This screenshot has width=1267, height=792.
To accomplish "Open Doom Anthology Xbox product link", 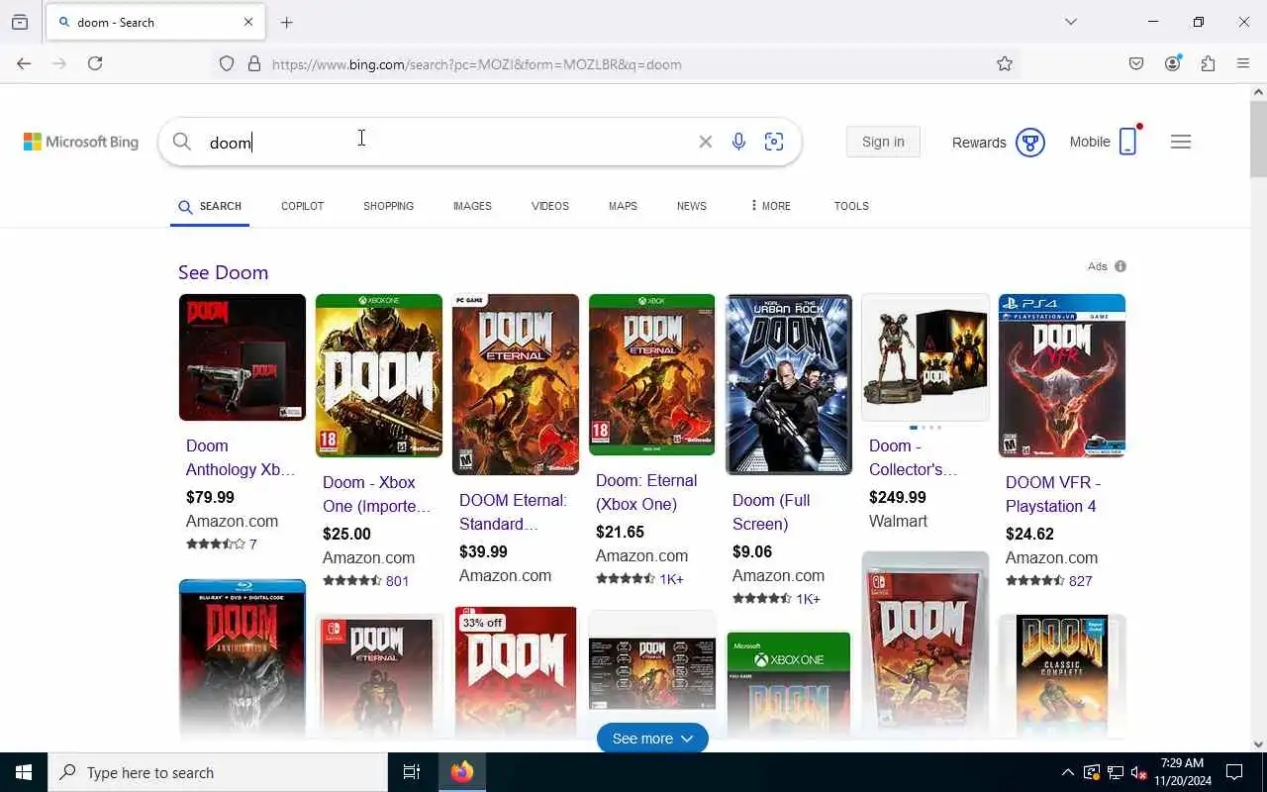I will (241, 457).
